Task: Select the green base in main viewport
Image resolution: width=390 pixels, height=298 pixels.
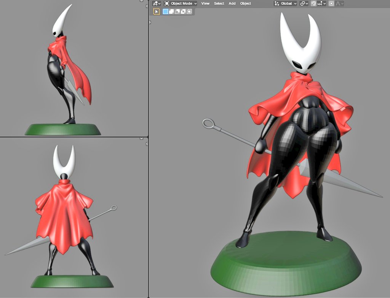Action: tap(286, 263)
